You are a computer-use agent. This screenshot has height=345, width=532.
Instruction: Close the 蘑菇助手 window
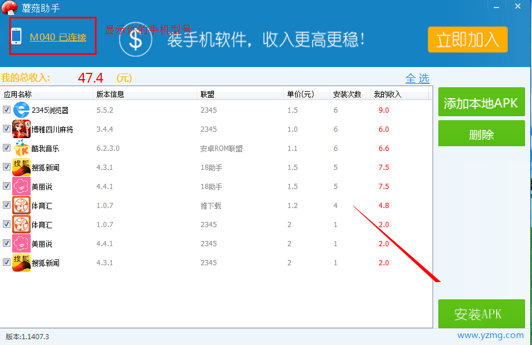(x=518, y=6)
